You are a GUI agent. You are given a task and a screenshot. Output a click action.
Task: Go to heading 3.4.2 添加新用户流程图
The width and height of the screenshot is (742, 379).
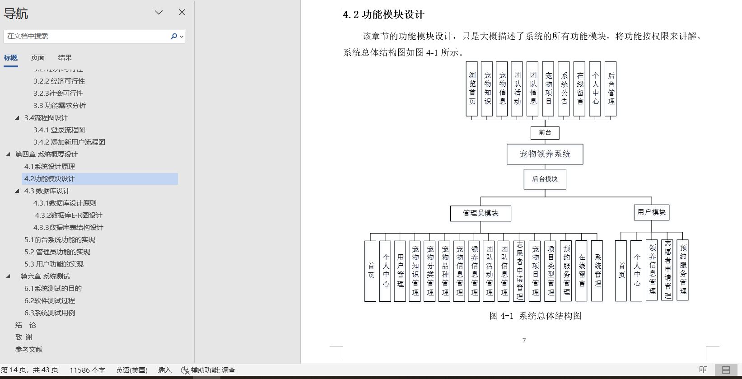click(x=69, y=142)
